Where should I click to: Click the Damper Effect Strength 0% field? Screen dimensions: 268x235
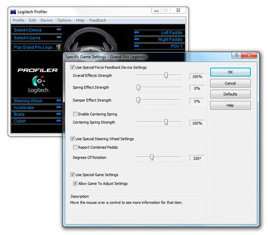click(197, 101)
